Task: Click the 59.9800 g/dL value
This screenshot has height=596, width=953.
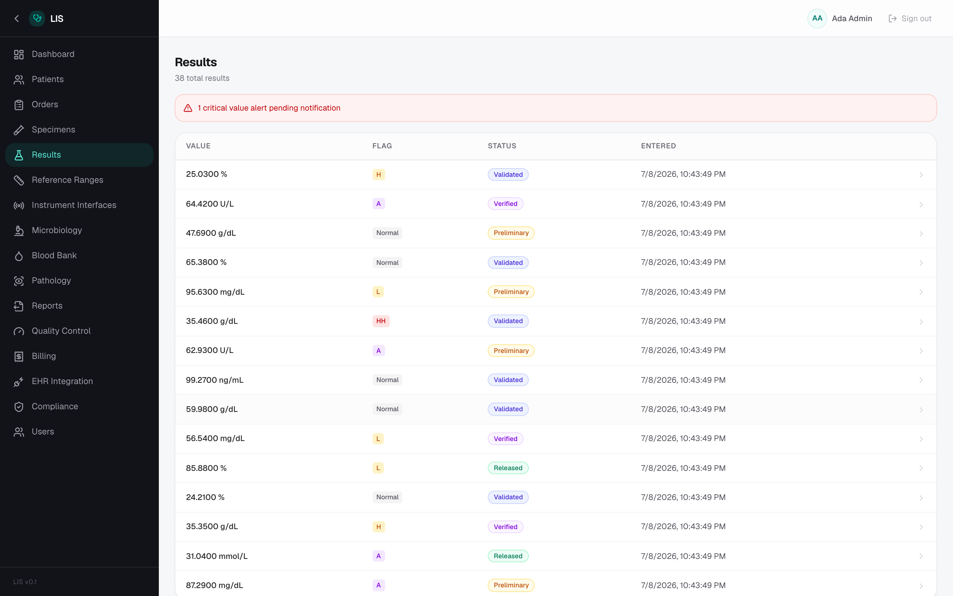Action: pos(211,409)
